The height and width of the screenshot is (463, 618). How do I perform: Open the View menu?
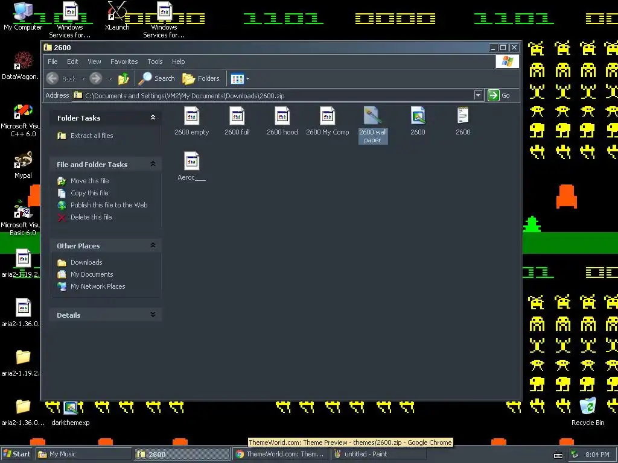(94, 61)
